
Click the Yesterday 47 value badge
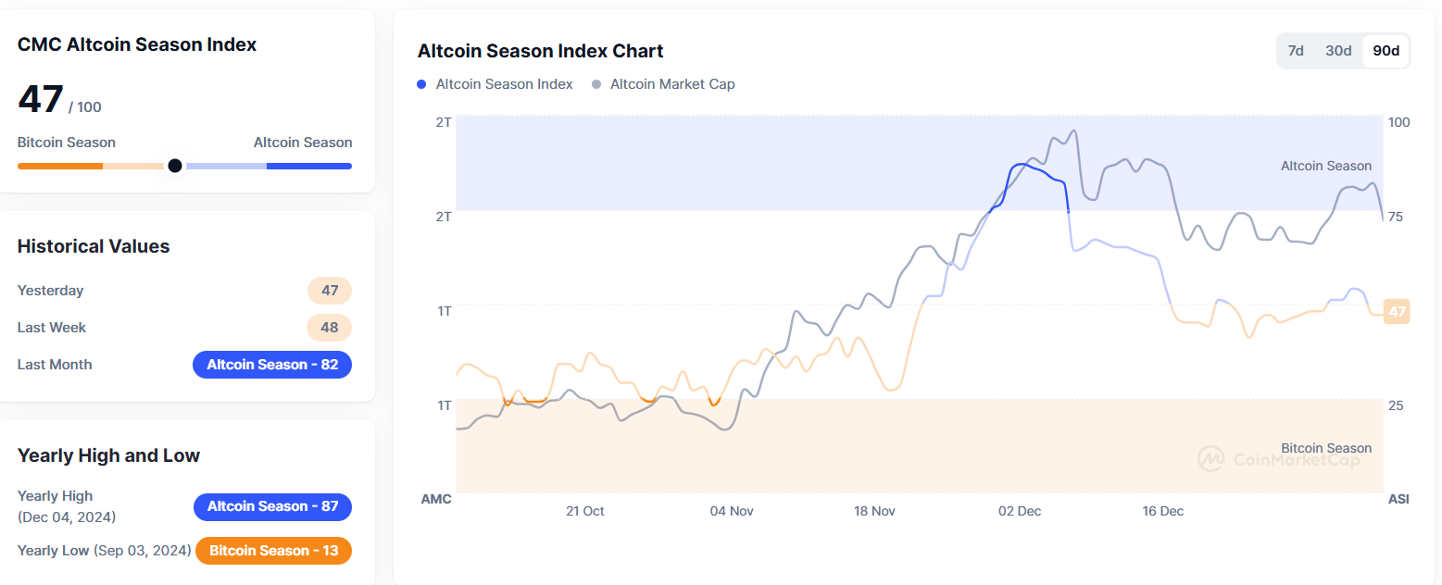pyautogui.click(x=330, y=291)
